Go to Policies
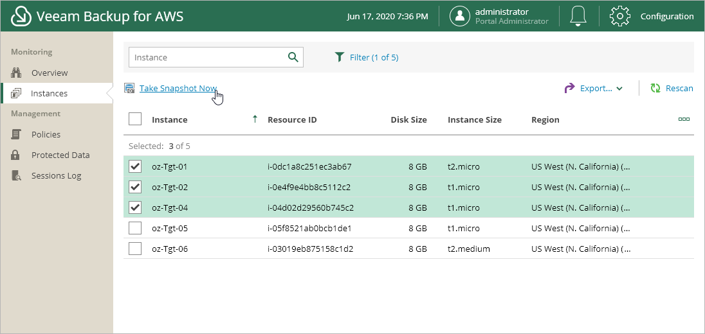This screenshot has width=705, height=334. [46, 134]
